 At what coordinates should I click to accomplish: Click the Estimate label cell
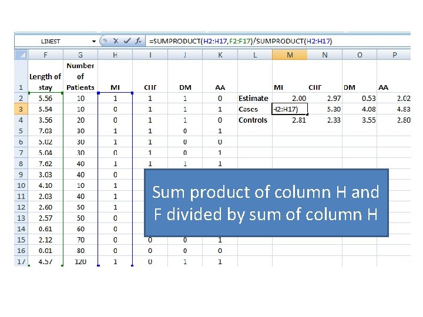point(255,99)
